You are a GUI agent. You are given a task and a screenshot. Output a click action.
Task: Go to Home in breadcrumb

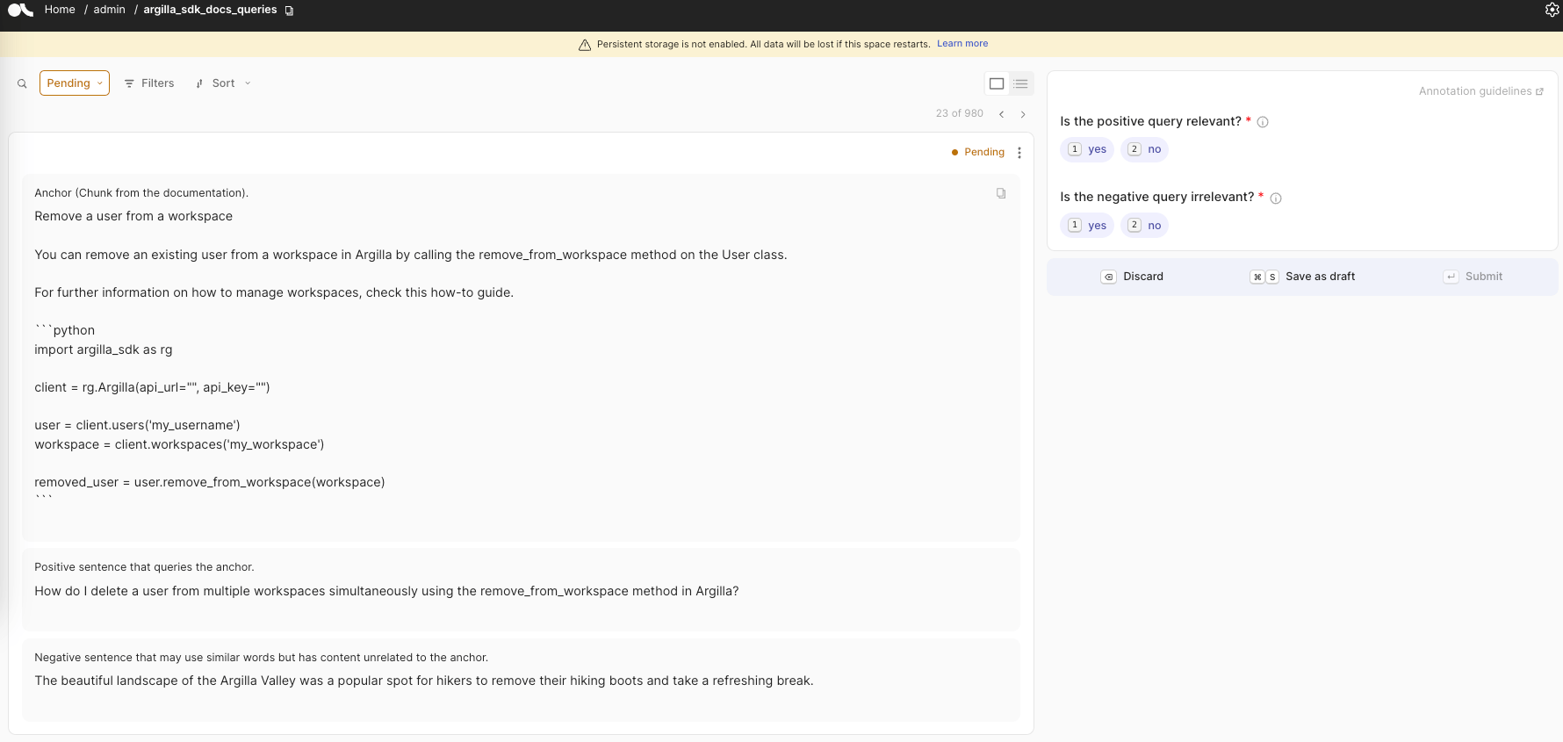(x=60, y=10)
